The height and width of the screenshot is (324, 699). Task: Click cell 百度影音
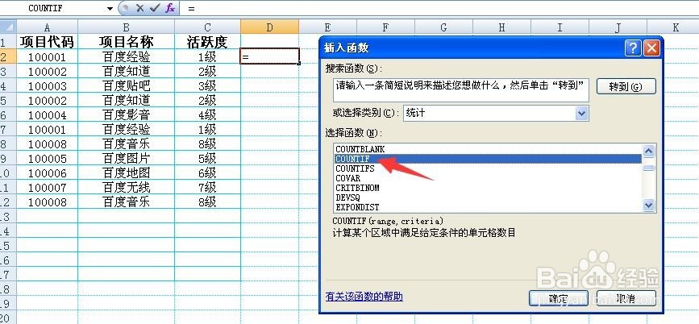click(x=126, y=115)
